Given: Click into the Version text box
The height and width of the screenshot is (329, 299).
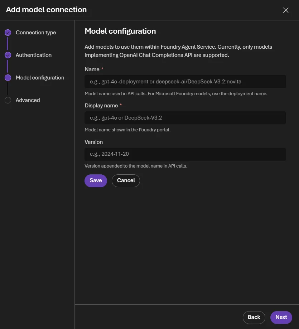Looking at the screenshot, I should [185, 154].
